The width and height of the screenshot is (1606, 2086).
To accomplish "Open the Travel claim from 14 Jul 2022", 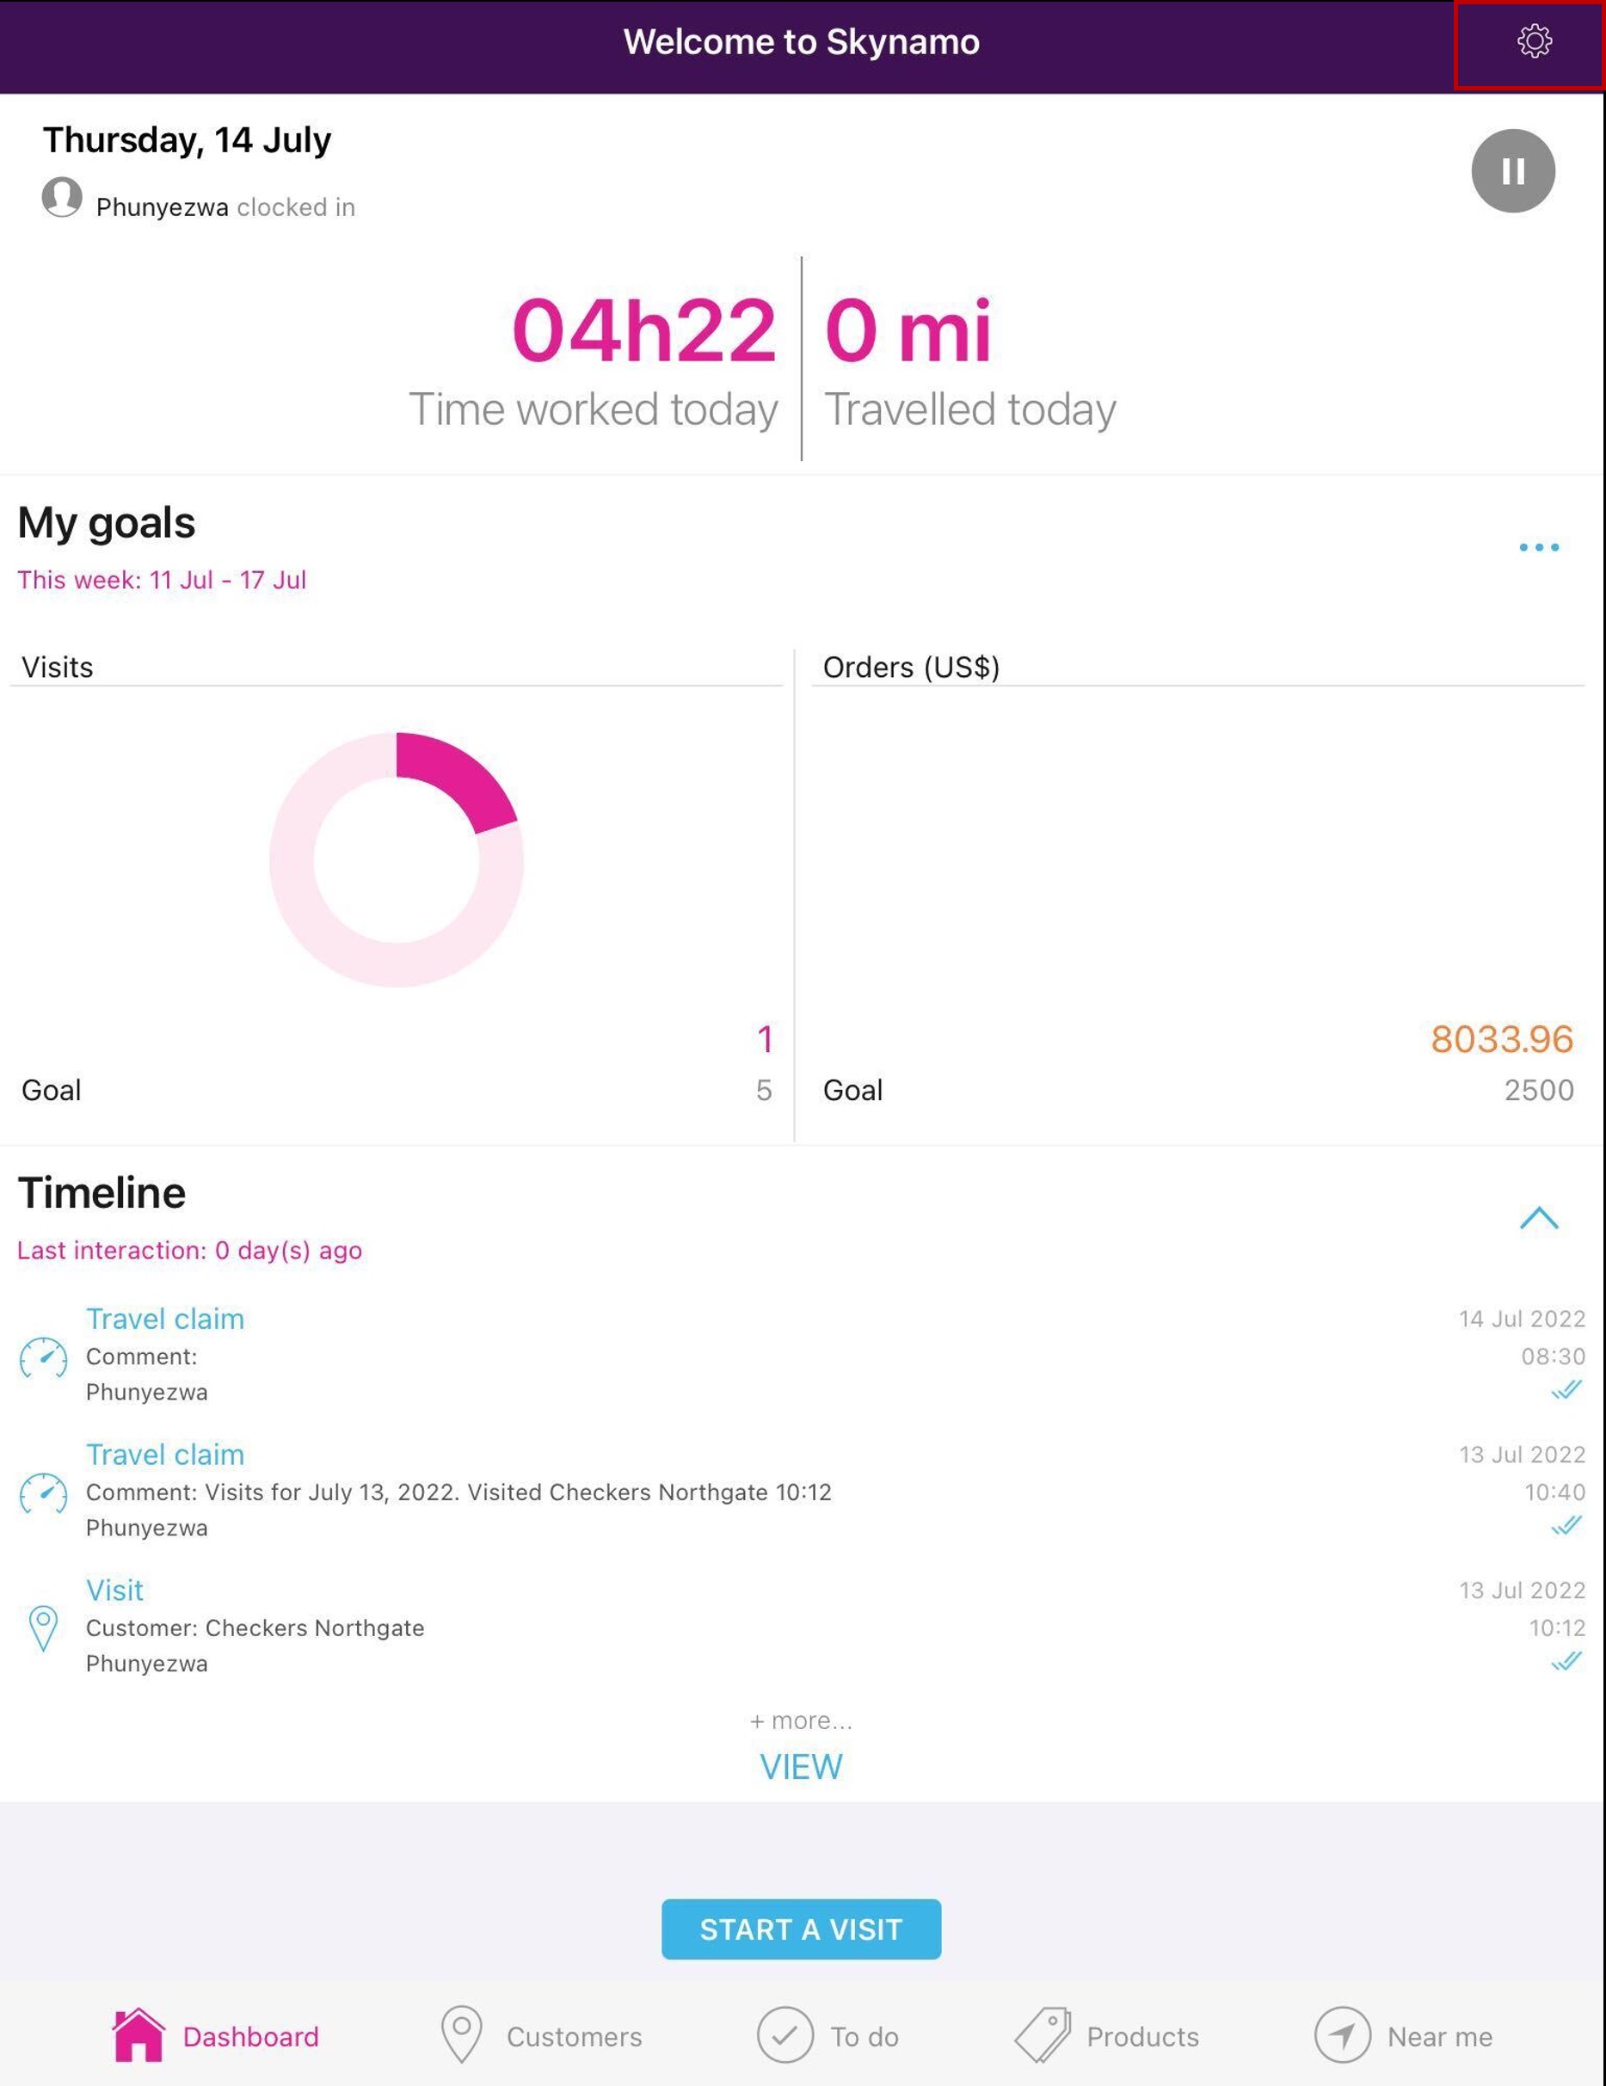I will pos(164,1319).
